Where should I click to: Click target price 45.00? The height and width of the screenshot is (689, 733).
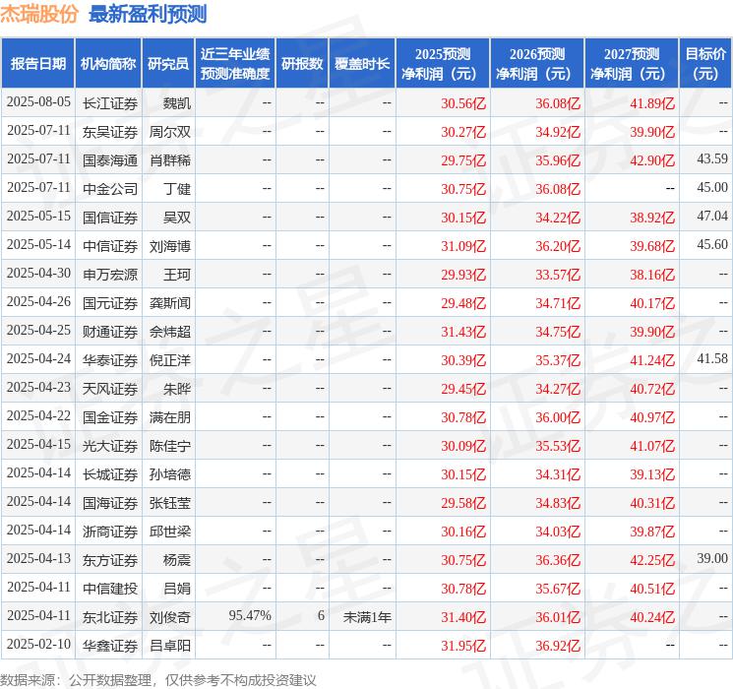(712, 187)
